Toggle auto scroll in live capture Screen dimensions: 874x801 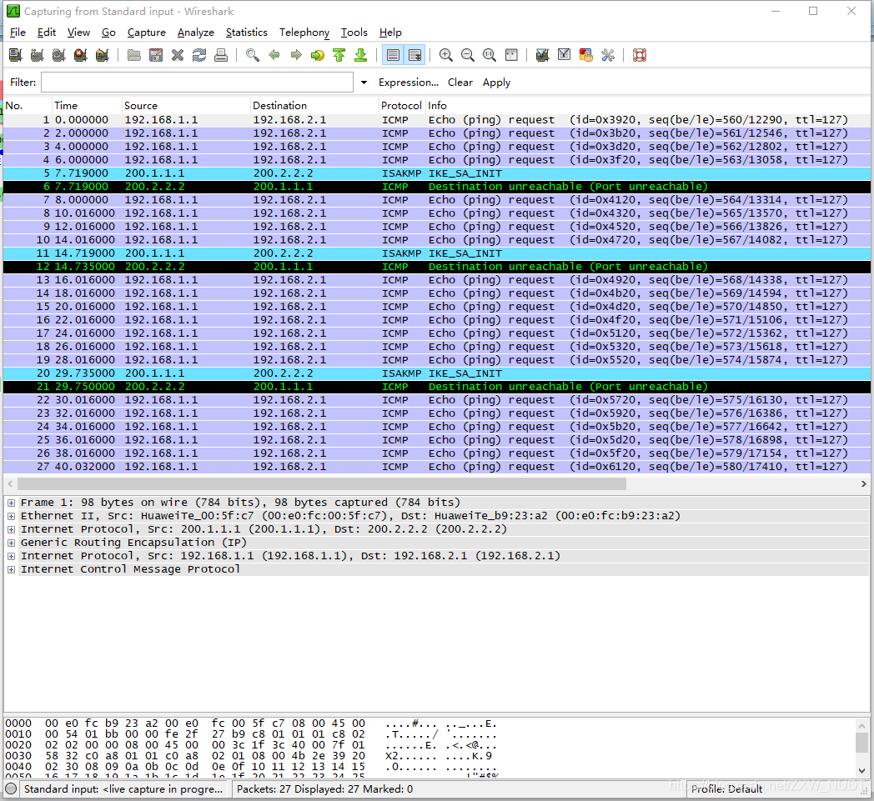point(415,55)
